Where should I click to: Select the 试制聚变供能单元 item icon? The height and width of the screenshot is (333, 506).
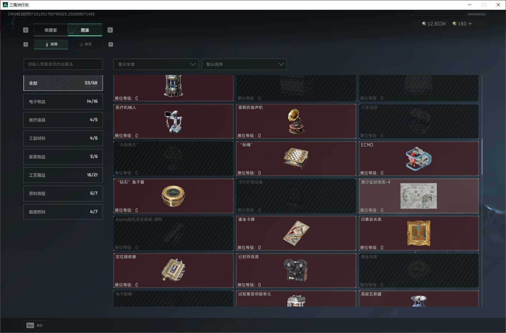click(296, 301)
